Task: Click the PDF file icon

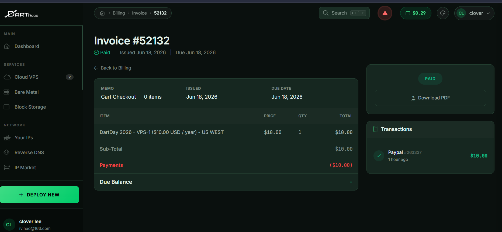Action: click(413, 98)
